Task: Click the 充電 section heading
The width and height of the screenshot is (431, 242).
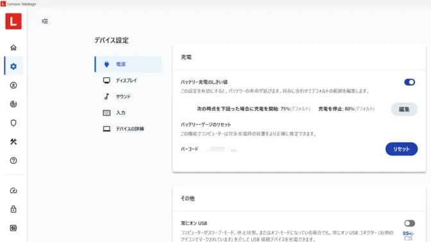Action: [186, 58]
